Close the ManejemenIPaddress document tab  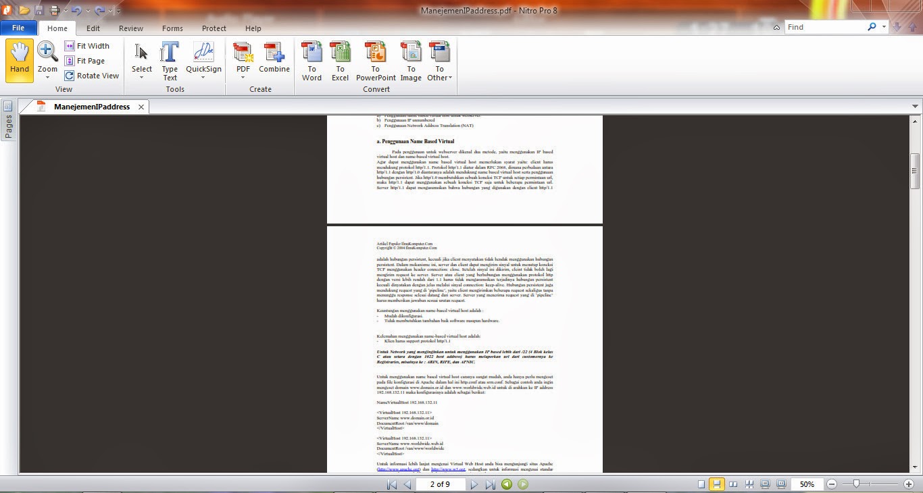point(141,107)
